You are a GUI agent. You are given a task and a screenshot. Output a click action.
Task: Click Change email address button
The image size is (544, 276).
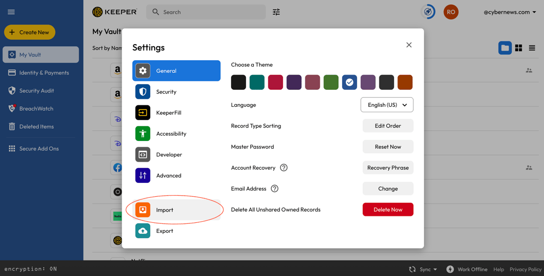click(x=388, y=189)
